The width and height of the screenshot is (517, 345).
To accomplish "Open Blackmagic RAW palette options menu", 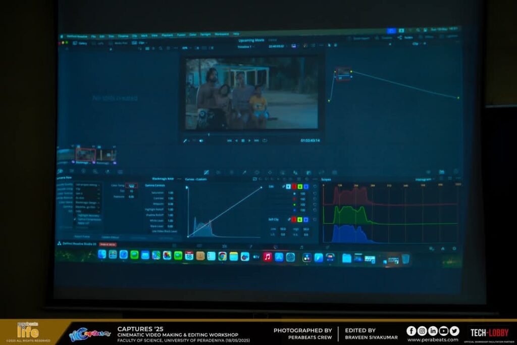I will tap(179, 179).
